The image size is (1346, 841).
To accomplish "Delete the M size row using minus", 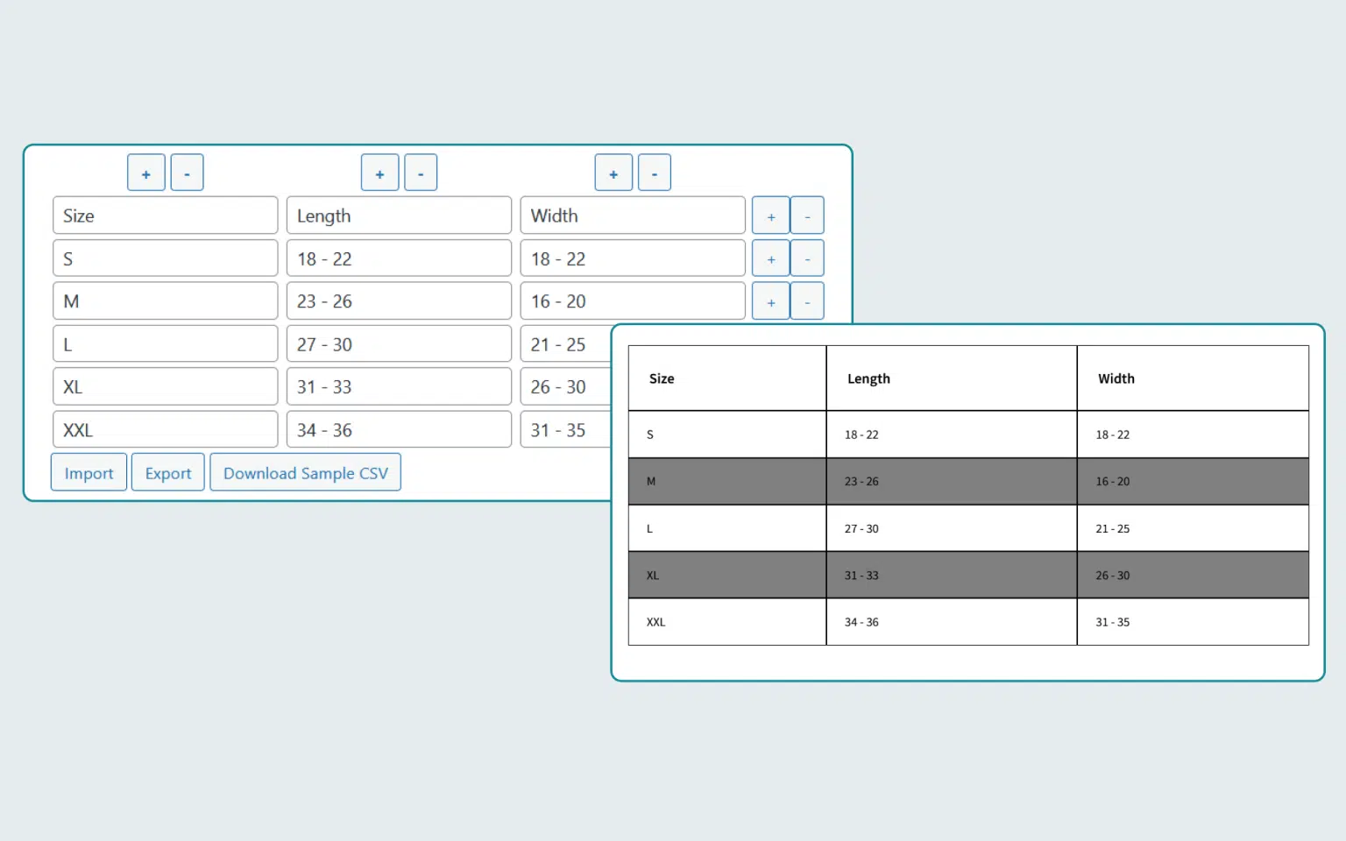I will pyautogui.click(x=807, y=301).
